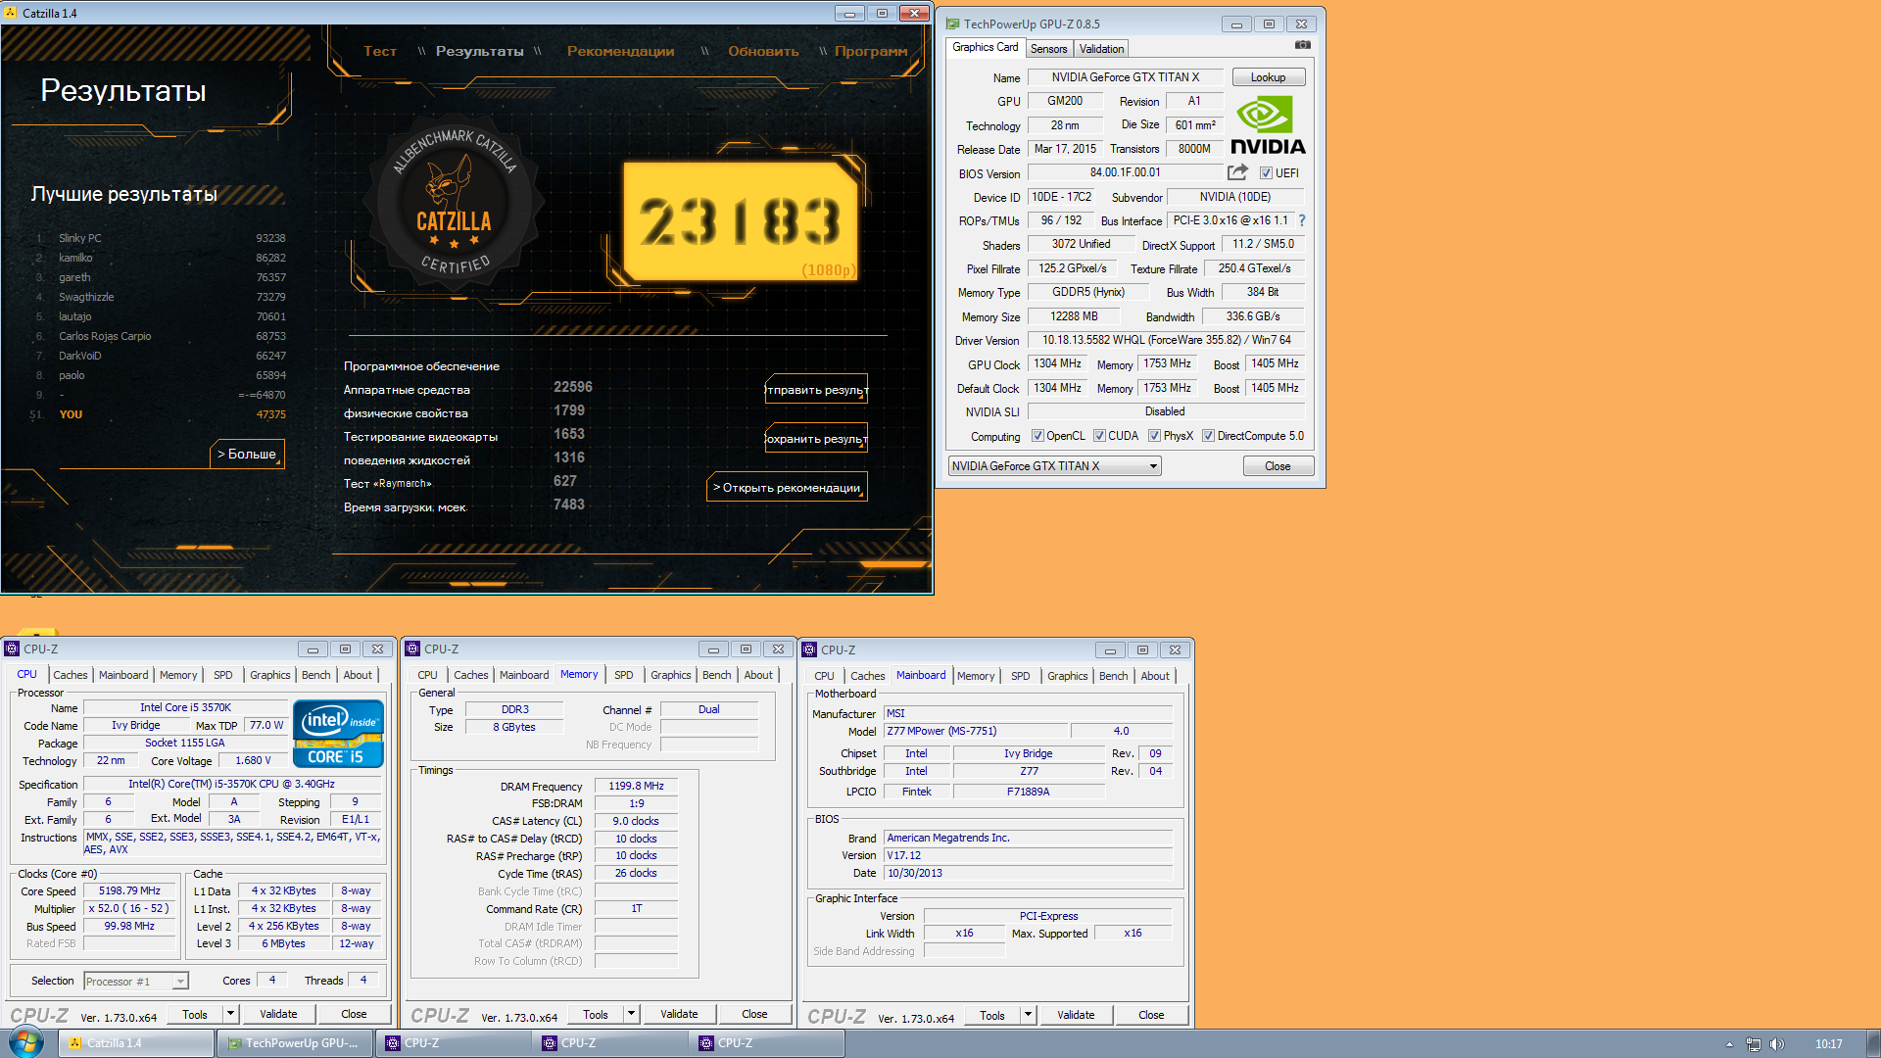Click the network icon in system tray
Screen dimensions: 1881x1058
point(1754,1044)
